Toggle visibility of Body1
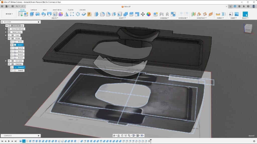Viewport: 257px width, 144px height. click(12, 45)
